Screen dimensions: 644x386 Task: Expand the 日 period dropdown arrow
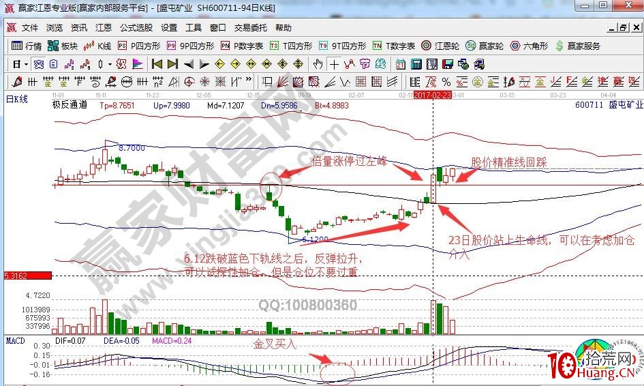[x=26, y=65]
